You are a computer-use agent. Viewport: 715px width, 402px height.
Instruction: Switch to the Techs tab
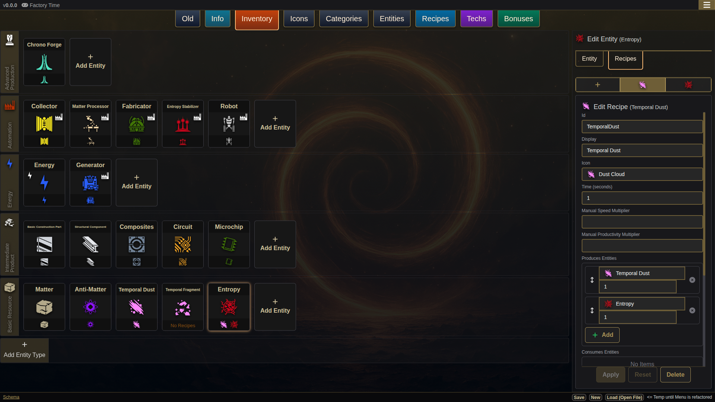476,19
